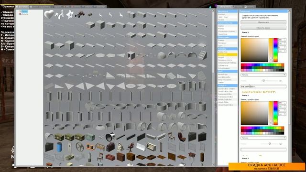This screenshot has height=172, width=306.
Task: Select the Fading Door tool
Action: click(228, 52)
